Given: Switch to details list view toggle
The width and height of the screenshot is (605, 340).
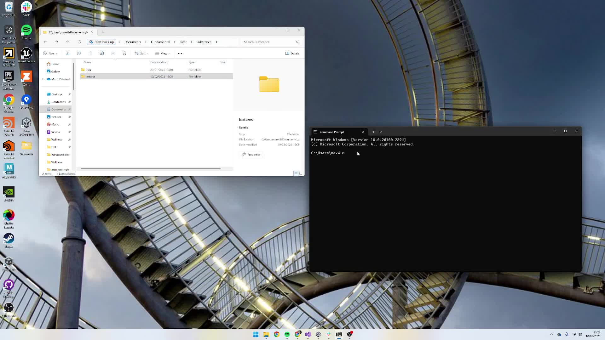Looking at the screenshot, I should [296, 173].
